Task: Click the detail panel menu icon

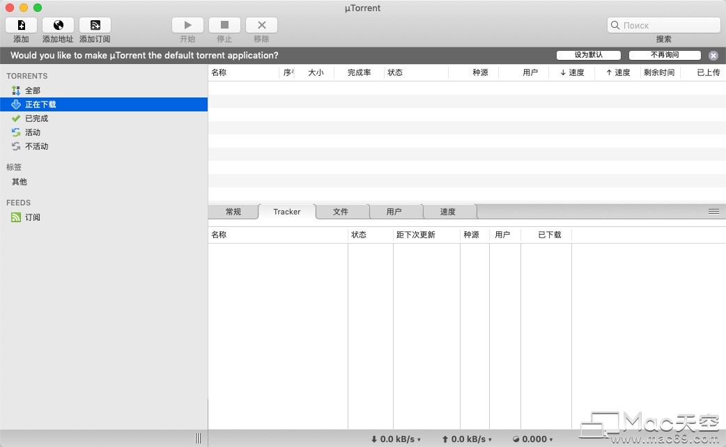Action: [x=713, y=211]
